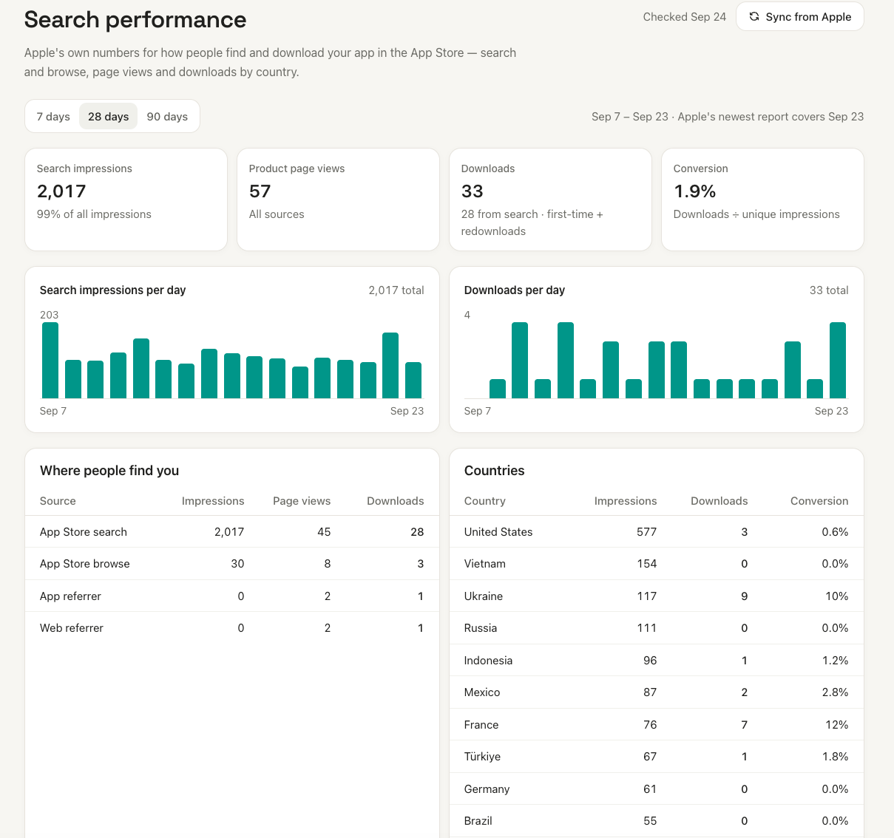
Task: Click the 33 total label
Action: (x=829, y=290)
